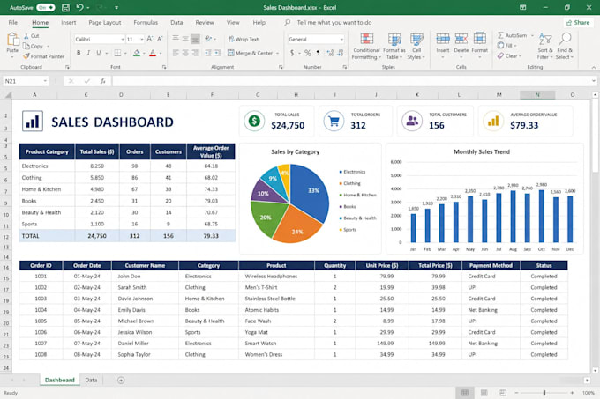Open the Conditional Formatting menu
The width and height of the screenshot is (600, 399).
[x=366, y=47]
